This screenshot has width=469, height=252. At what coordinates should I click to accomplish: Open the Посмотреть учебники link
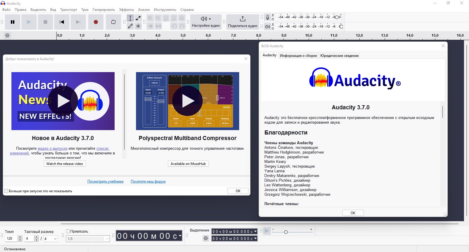click(x=105, y=181)
